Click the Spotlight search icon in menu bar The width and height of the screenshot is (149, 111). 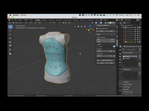coord(135,15)
